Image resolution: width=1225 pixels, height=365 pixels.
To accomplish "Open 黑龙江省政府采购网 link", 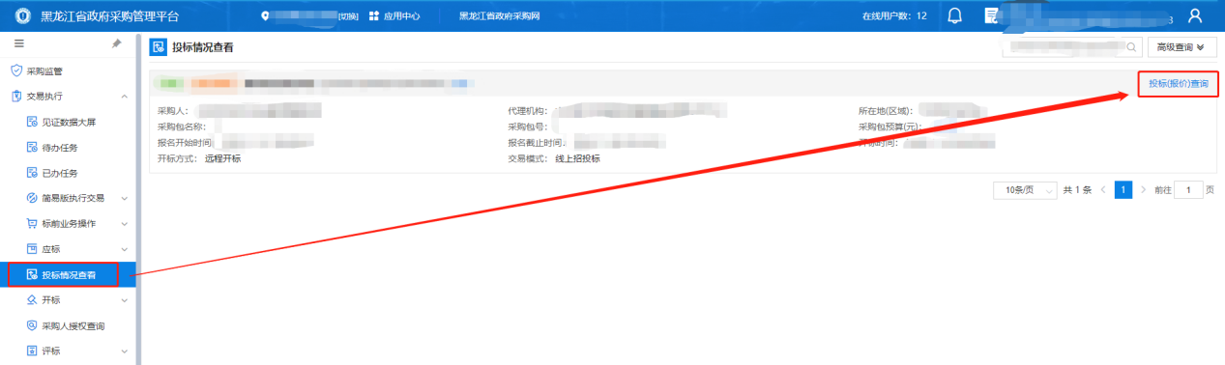I will 499,16.
